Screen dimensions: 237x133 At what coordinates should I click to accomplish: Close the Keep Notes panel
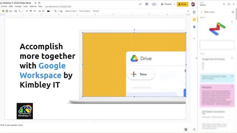pyautogui.click(x=234, y=4)
